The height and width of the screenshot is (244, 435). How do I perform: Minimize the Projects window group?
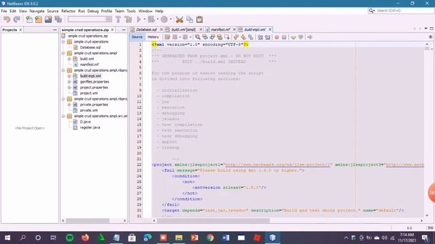click(x=54, y=30)
